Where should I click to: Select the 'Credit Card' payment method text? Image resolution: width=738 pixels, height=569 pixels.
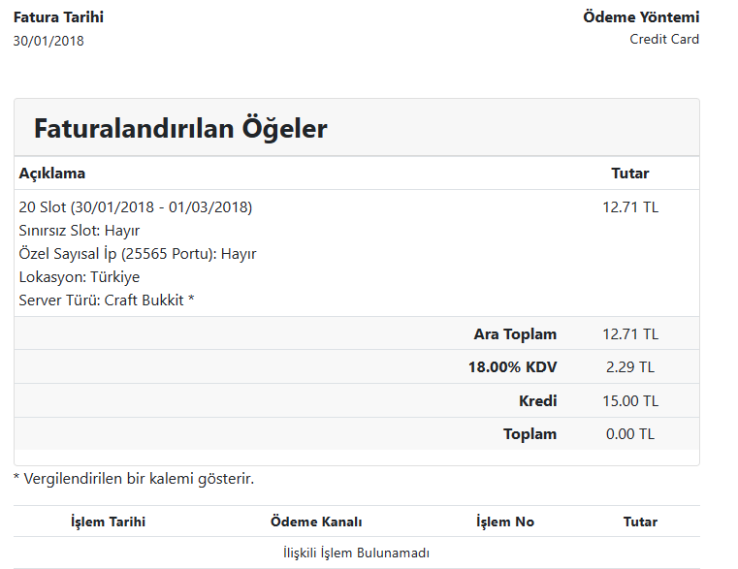(664, 39)
